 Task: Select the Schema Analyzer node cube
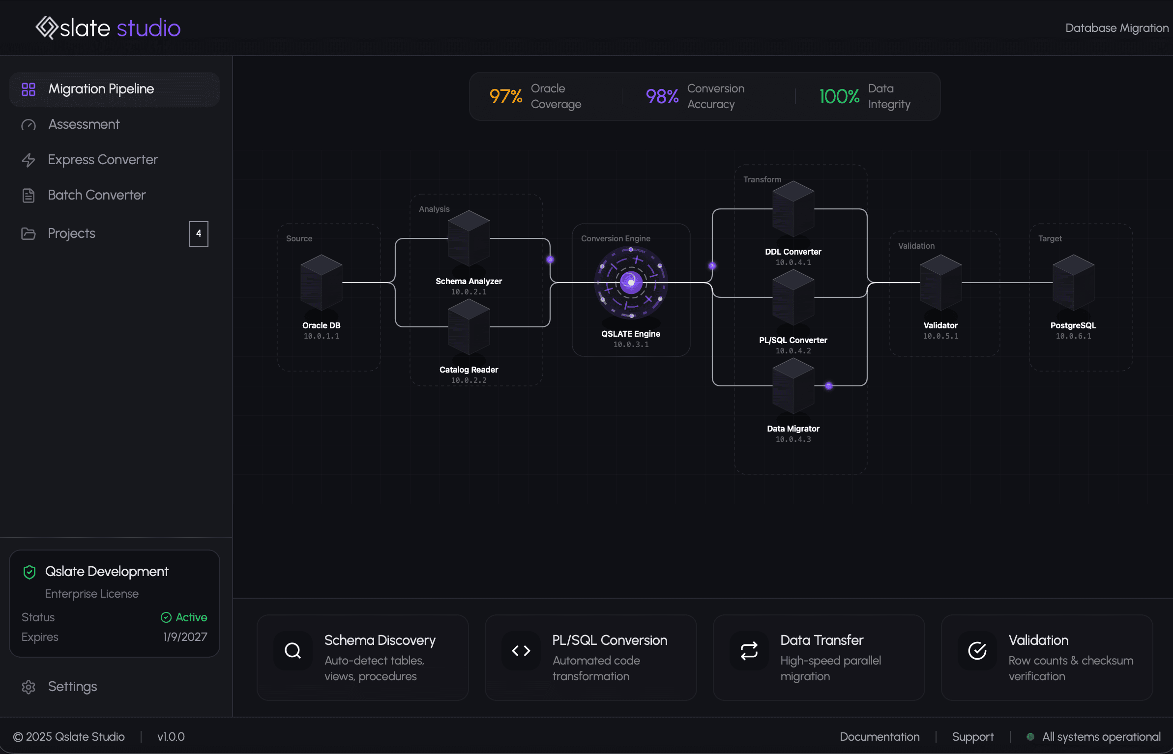click(x=469, y=238)
